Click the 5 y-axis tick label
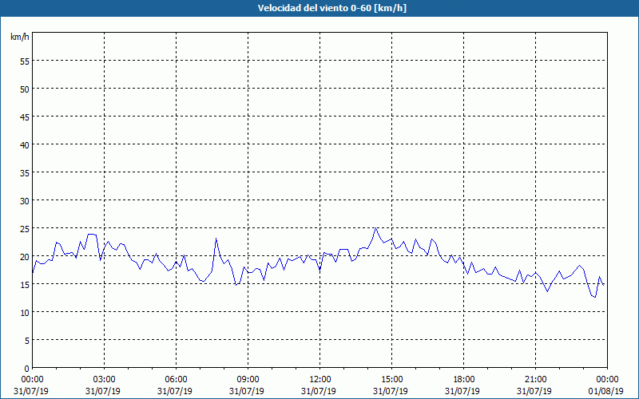The image size is (639, 399). coord(27,341)
